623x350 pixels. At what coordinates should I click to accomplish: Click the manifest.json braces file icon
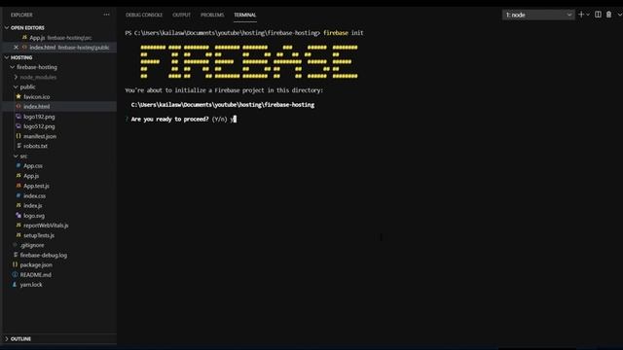tap(18, 136)
